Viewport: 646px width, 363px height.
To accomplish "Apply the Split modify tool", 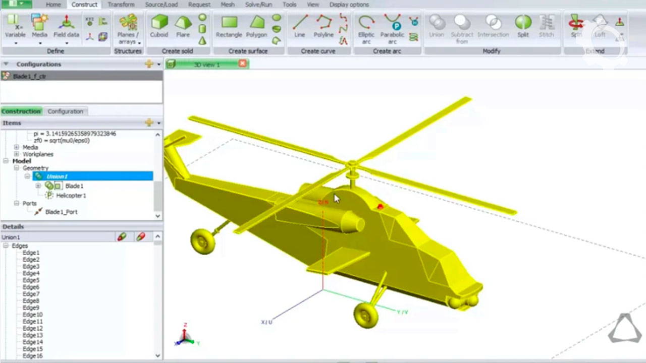I will [x=523, y=26].
